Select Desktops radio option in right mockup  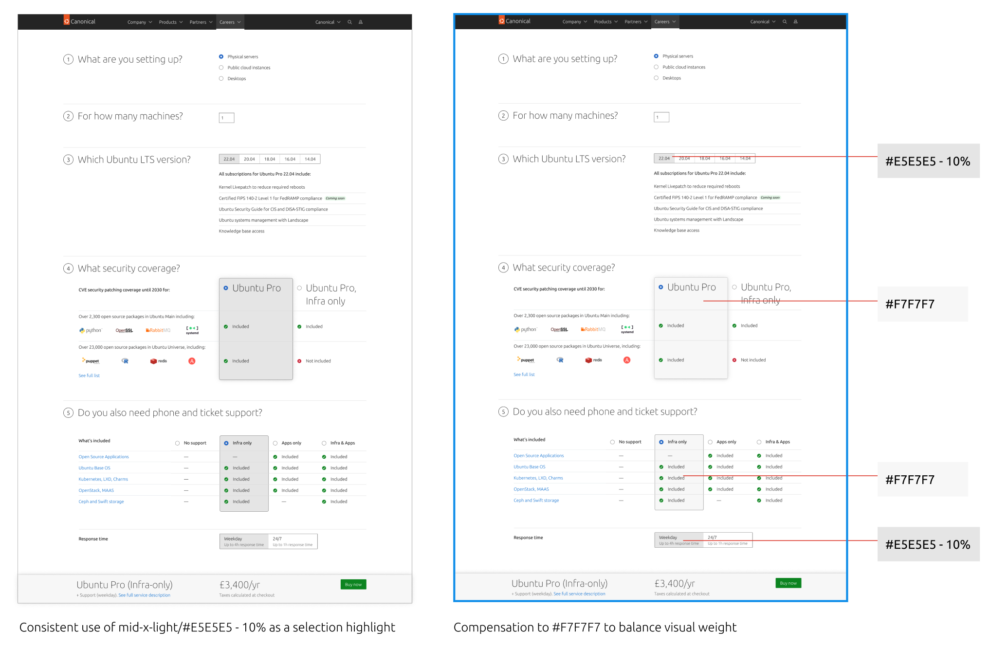(x=656, y=78)
